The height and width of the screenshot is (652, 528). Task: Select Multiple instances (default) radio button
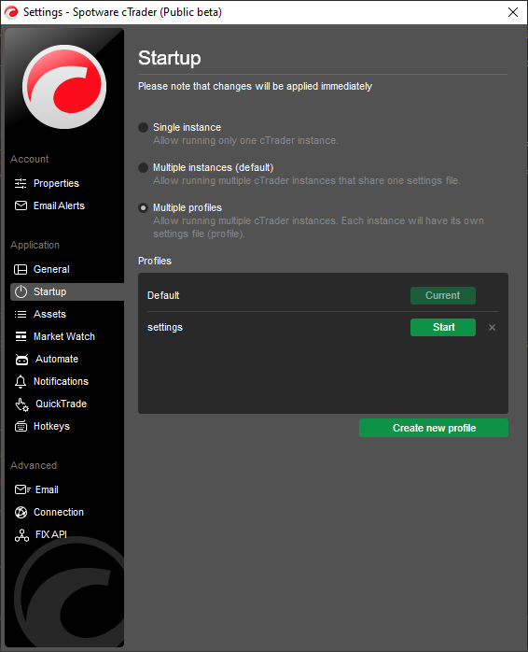[x=144, y=167]
